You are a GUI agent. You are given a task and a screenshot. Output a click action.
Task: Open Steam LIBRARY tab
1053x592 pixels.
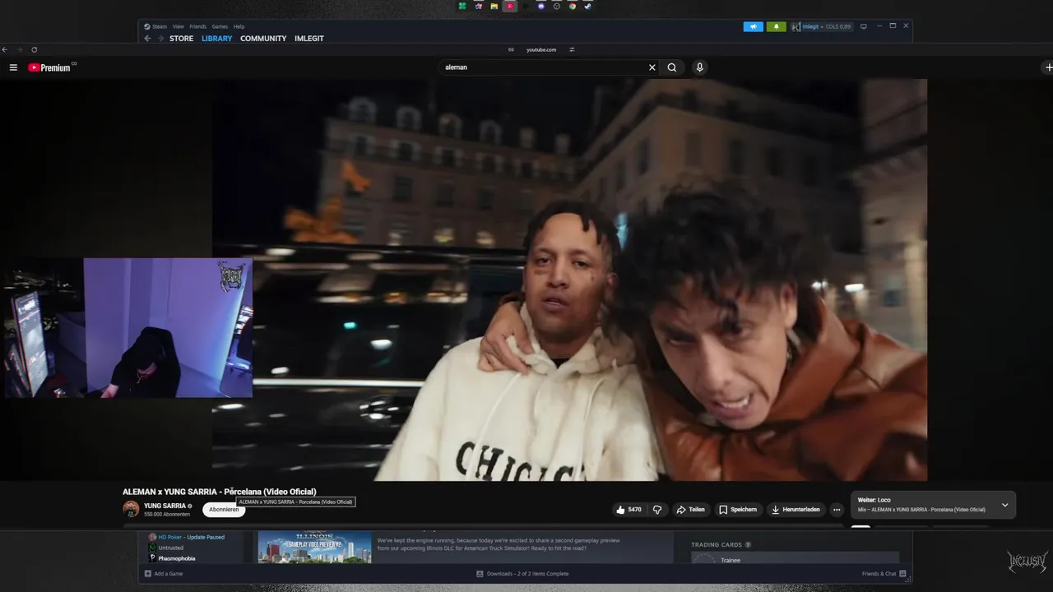[217, 39]
